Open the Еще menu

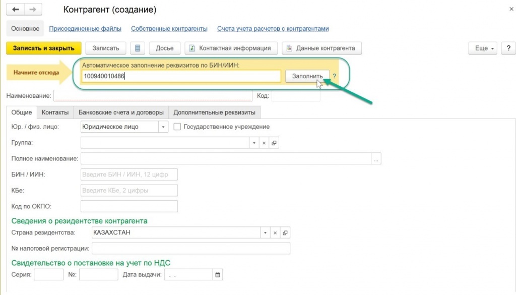click(x=483, y=48)
